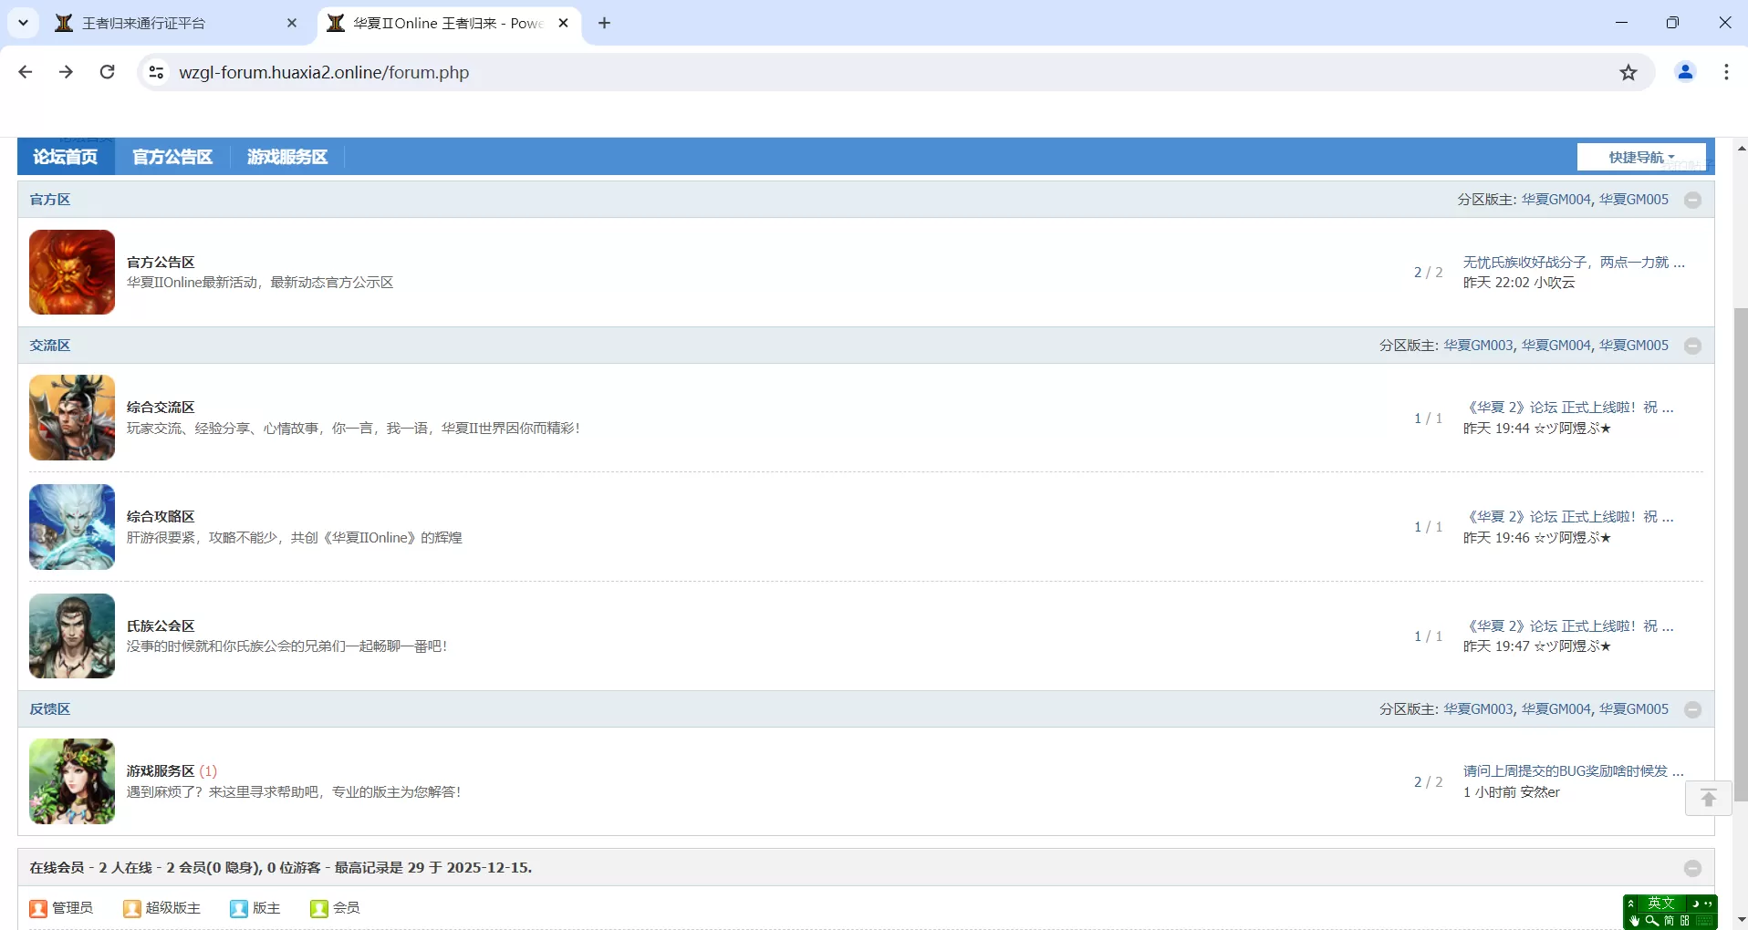Screen dimensions: 1748x930
Task: Switch to the 王者归来通行证平台 browser tab
Action: coord(173,23)
